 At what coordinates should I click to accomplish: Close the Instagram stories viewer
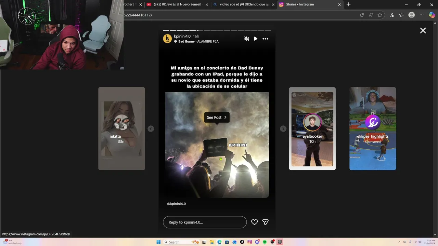(423, 30)
